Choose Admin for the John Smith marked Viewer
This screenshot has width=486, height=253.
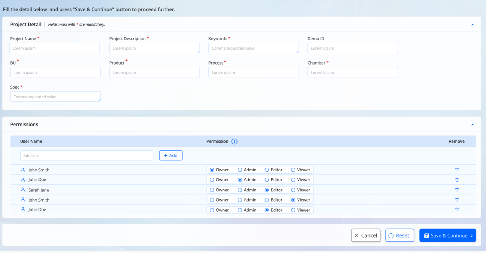pos(240,200)
